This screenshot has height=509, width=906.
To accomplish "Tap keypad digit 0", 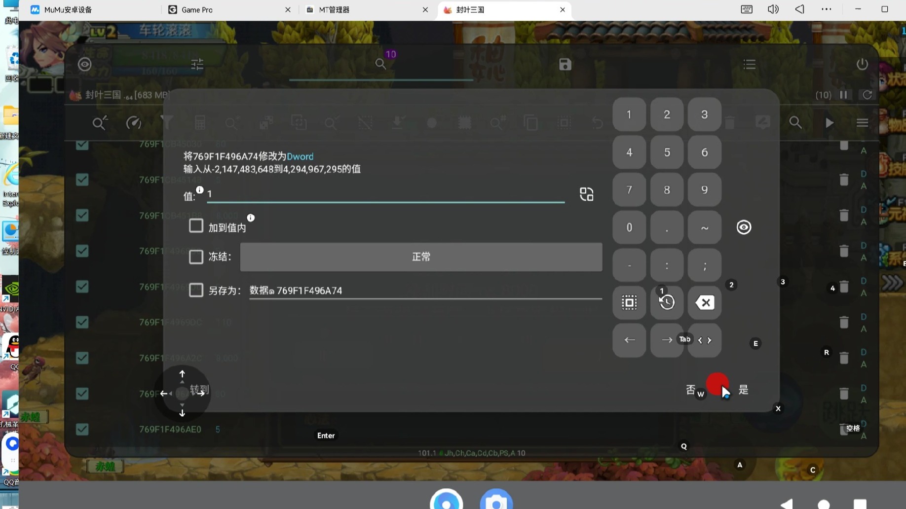I will [x=629, y=227].
